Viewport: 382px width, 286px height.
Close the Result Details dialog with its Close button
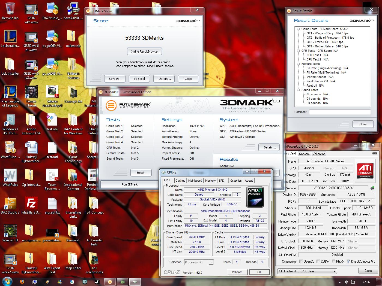[363, 124]
